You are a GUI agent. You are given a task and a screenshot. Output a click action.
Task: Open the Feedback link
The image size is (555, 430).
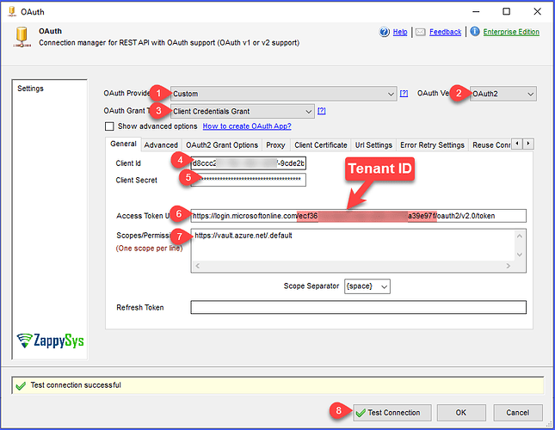[445, 32]
